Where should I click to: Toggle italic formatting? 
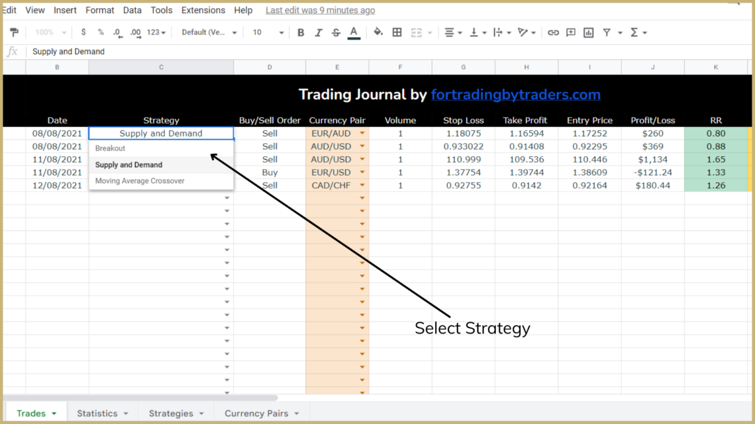[319, 32]
